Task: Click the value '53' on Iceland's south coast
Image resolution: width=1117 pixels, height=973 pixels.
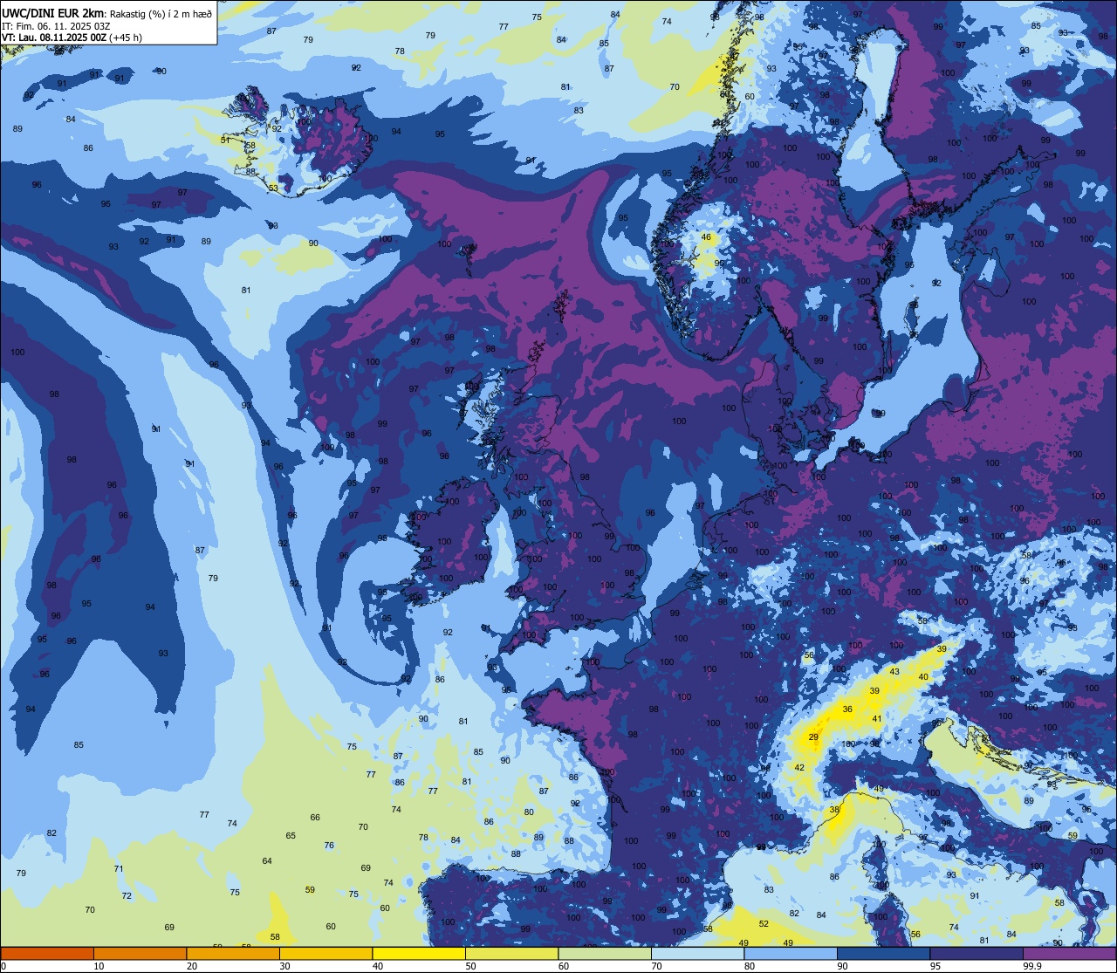Action: pyautogui.click(x=273, y=188)
